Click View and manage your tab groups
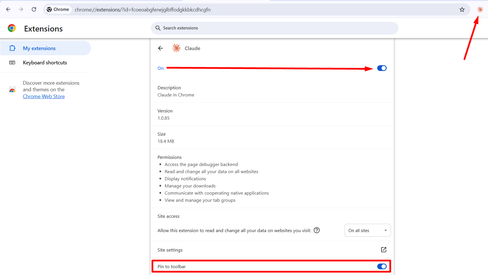This screenshot has width=488, height=275. [x=200, y=200]
